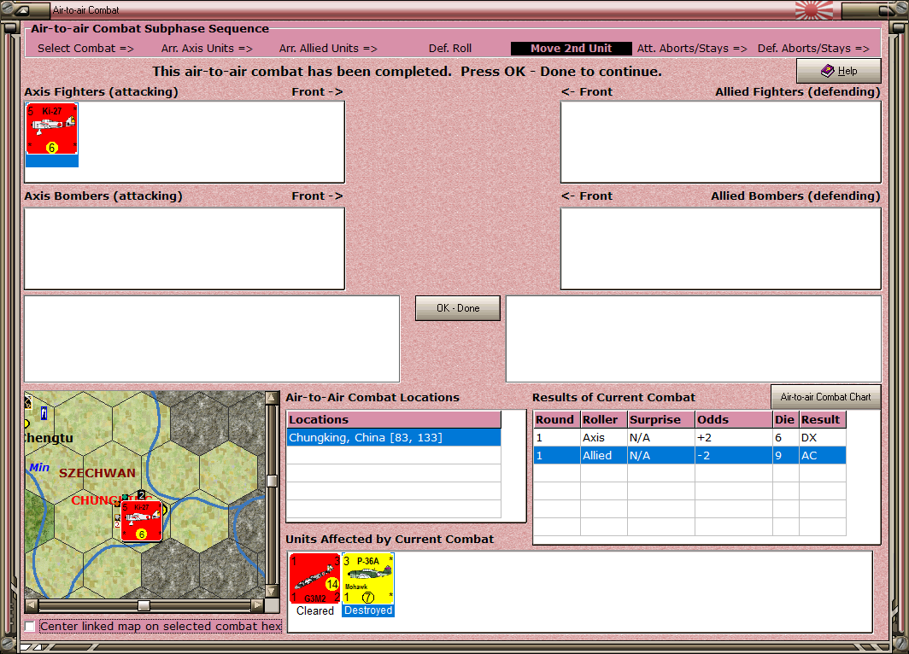Click the Odds column header
This screenshot has width=909, height=654.
(734, 419)
